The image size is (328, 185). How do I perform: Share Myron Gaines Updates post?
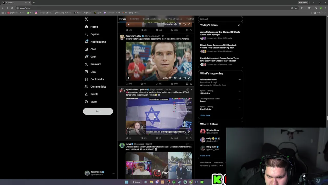tap(191, 138)
